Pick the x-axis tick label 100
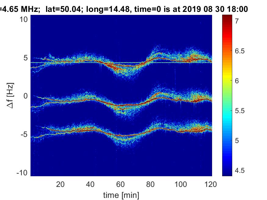 (x=181, y=184)
